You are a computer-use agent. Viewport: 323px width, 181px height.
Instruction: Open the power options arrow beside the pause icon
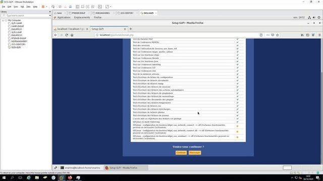46,7
